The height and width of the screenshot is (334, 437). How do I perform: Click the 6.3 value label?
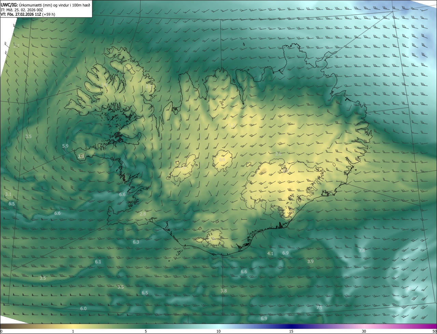(x=136, y=242)
